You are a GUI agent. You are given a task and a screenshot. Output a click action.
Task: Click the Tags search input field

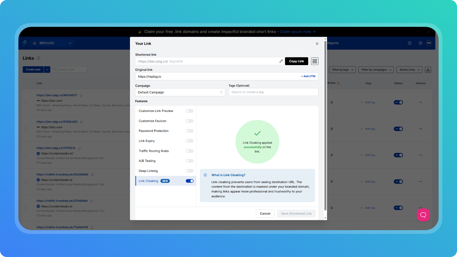click(x=273, y=92)
